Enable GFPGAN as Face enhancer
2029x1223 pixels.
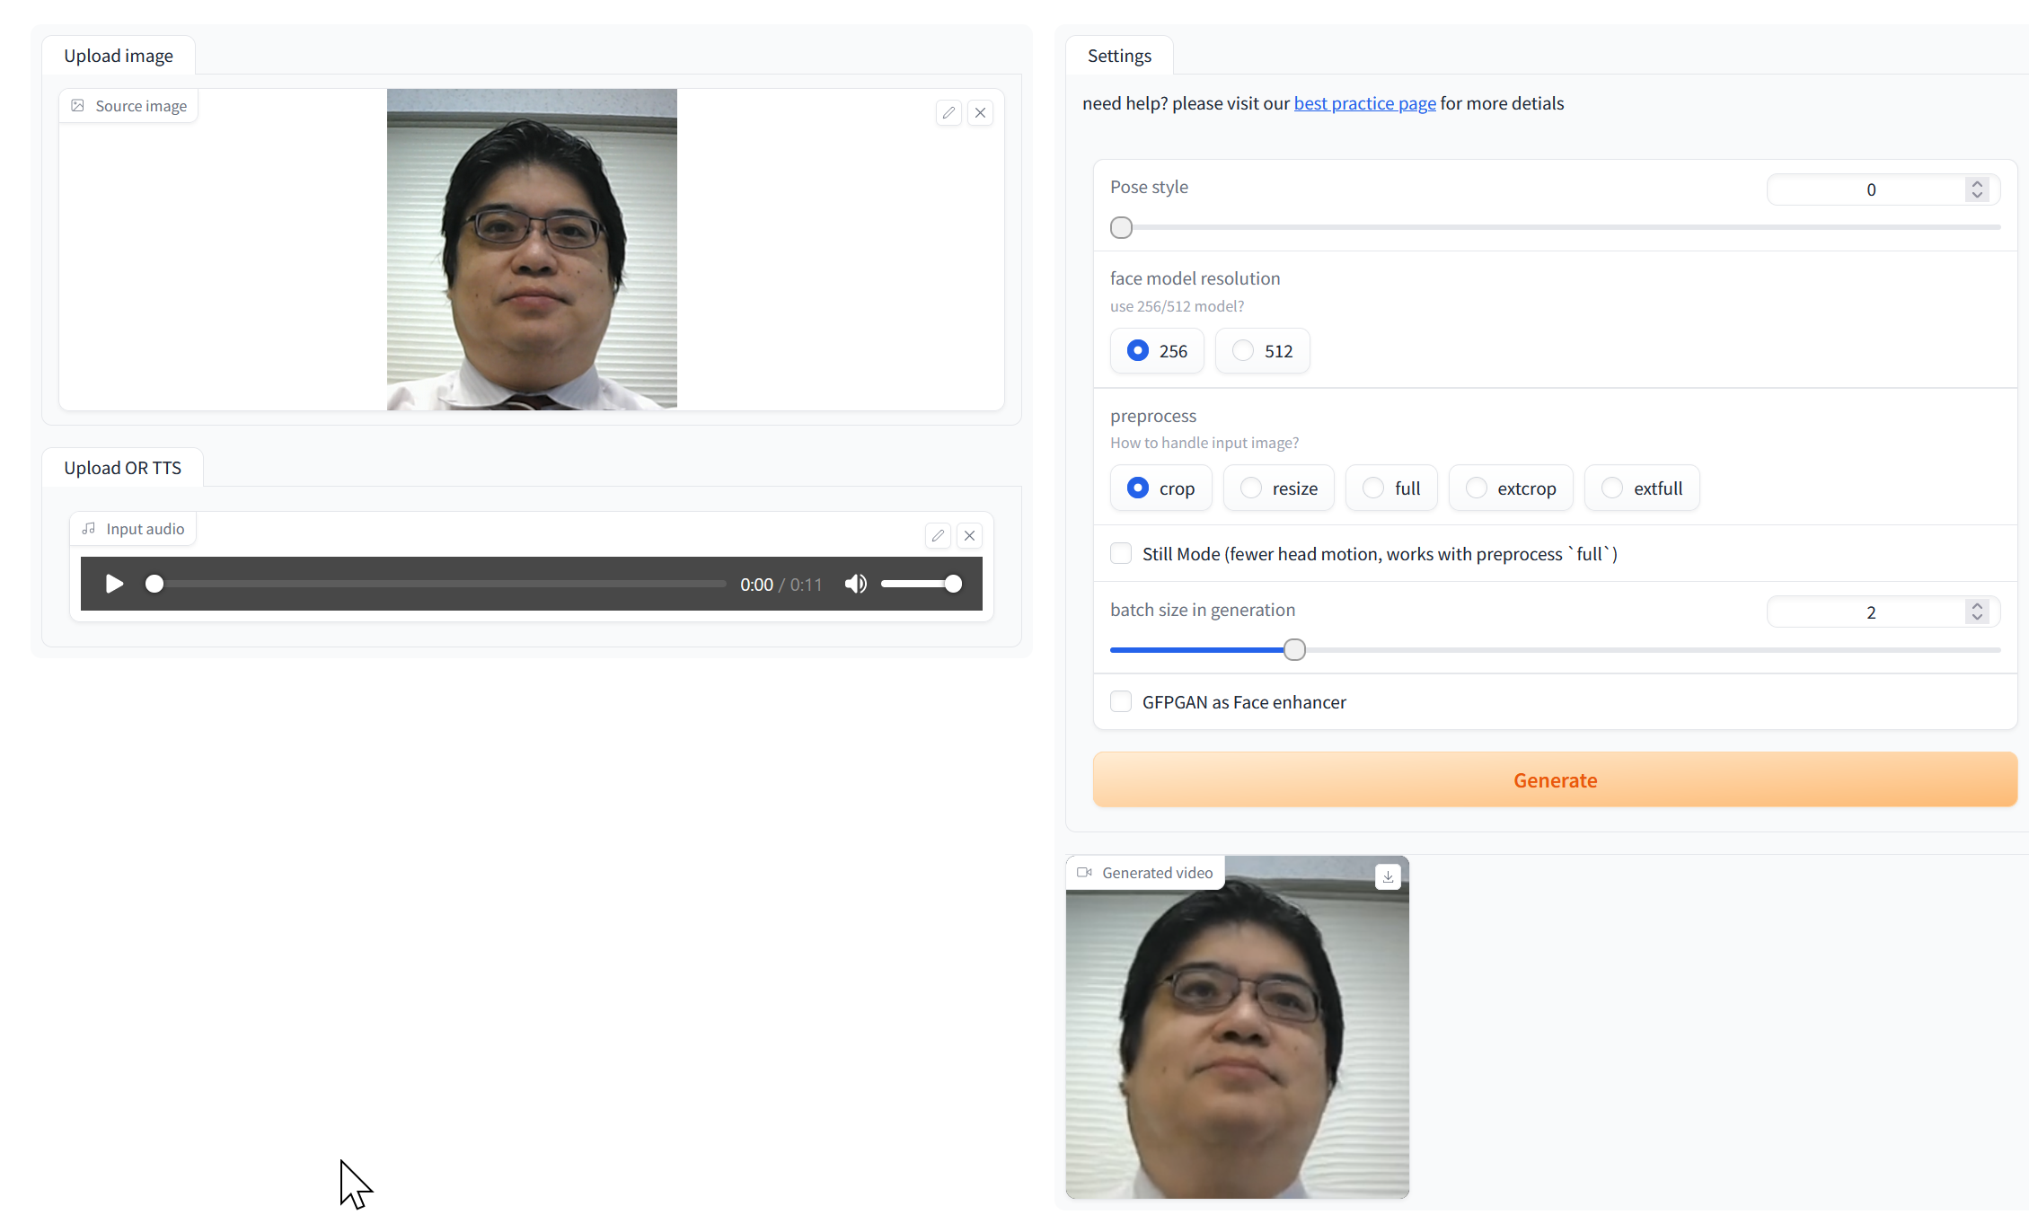tap(1121, 702)
